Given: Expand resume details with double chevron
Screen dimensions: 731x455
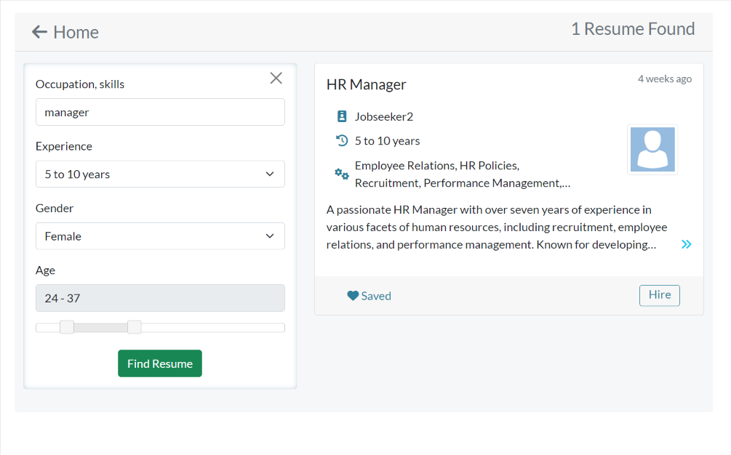Looking at the screenshot, I should click(x=686, y=244).
